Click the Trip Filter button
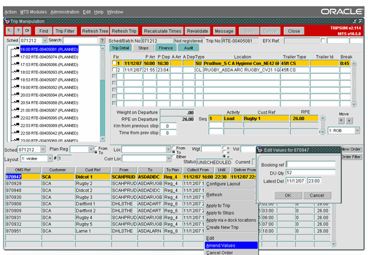The height and width of the screenshot is (255, 368). (x=65, y=31)
